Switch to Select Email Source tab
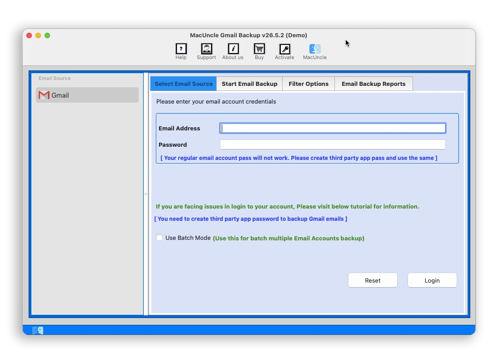498x363 pixels. (184, 84)
